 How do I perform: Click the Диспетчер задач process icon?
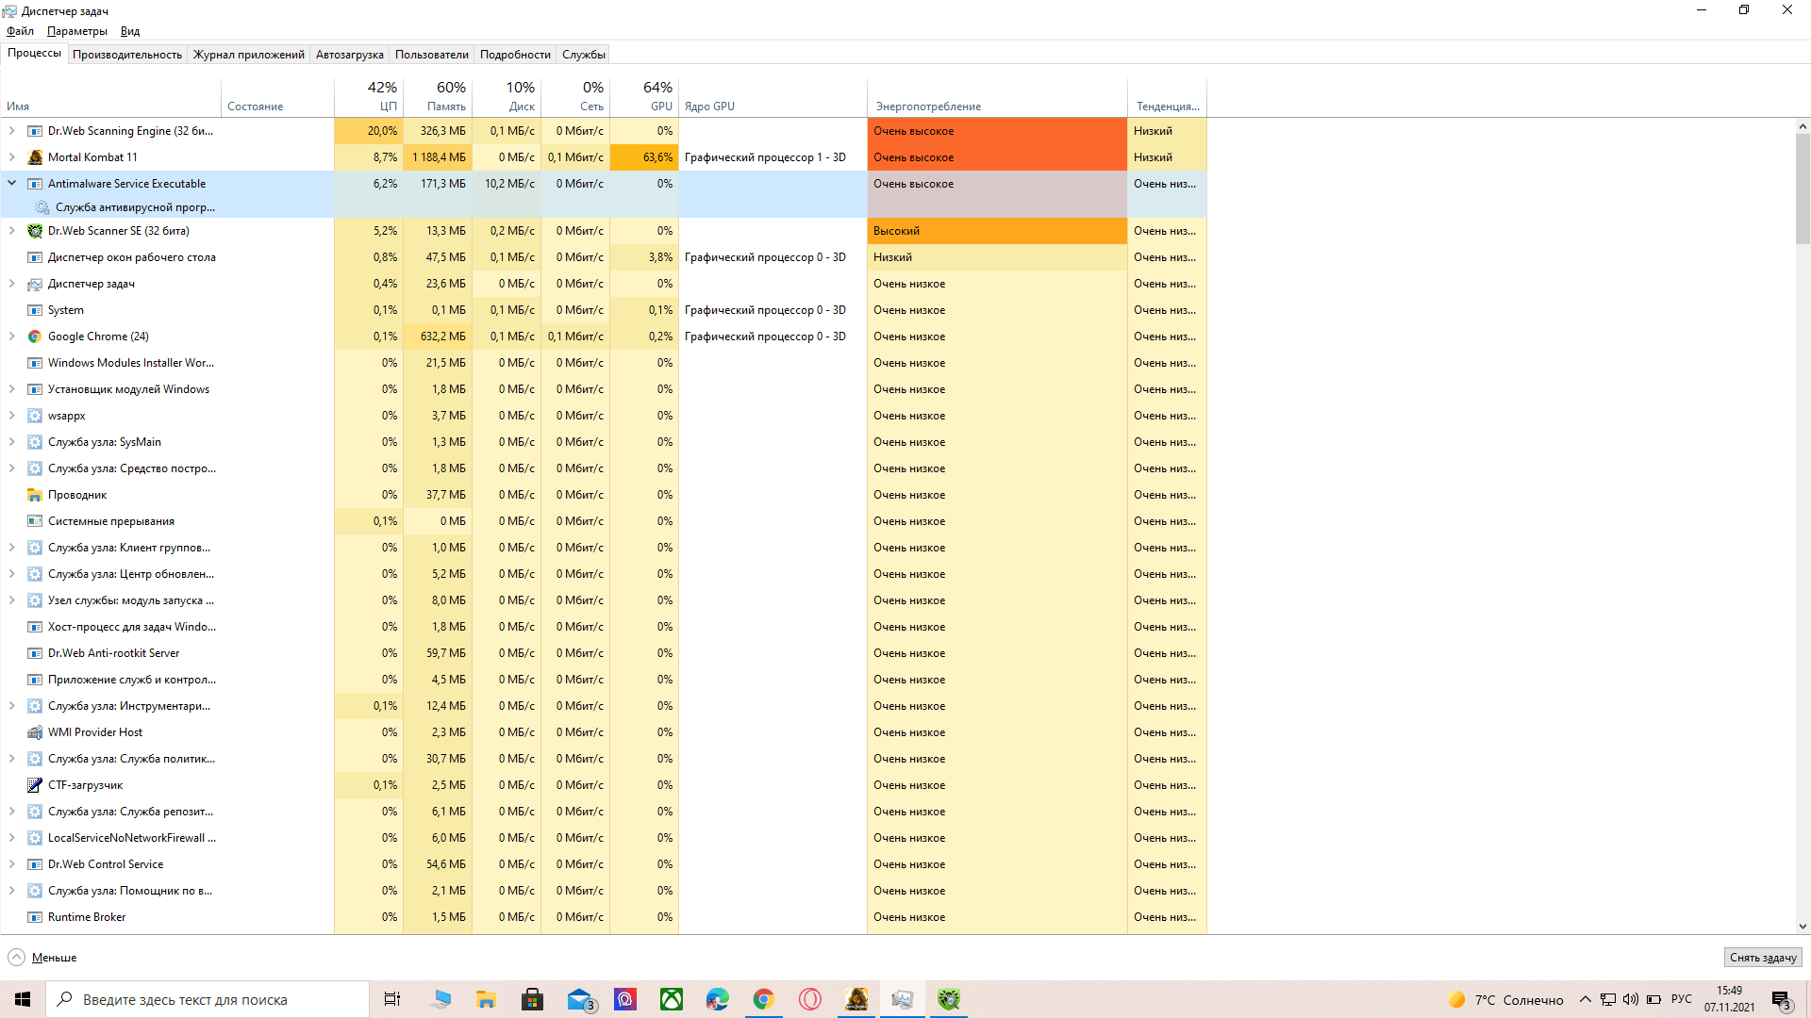coord(35,284)
